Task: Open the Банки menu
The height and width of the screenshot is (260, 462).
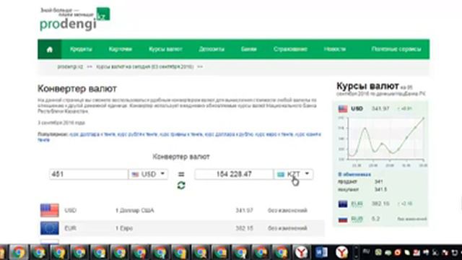Action: (x=248, y=49)
